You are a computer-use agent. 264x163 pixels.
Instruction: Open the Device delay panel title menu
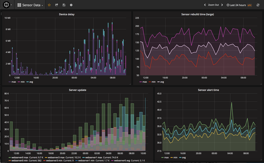click(66, 14)
